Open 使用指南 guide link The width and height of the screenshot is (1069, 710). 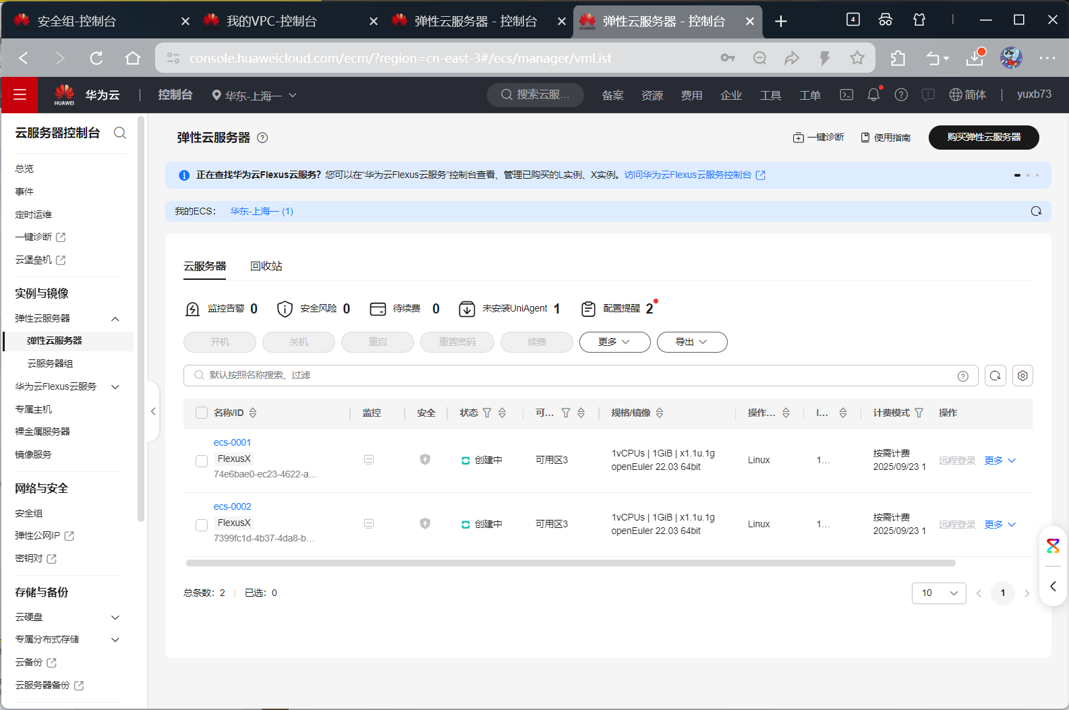tap(886, 138)
